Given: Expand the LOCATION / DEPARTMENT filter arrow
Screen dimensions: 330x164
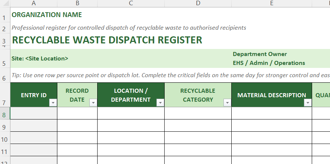Looking at the screenshot, I should click(160, 103).
